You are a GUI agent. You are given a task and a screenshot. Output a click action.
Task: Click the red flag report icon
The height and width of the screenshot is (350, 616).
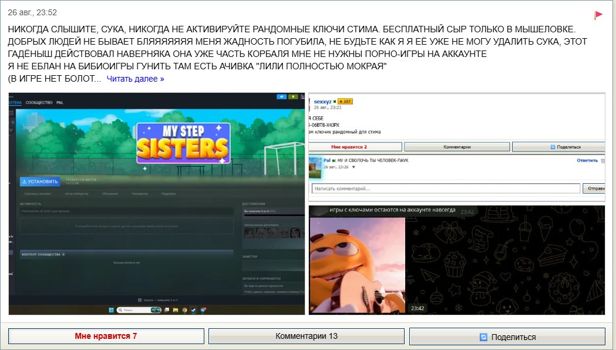(x=598, y=15)
